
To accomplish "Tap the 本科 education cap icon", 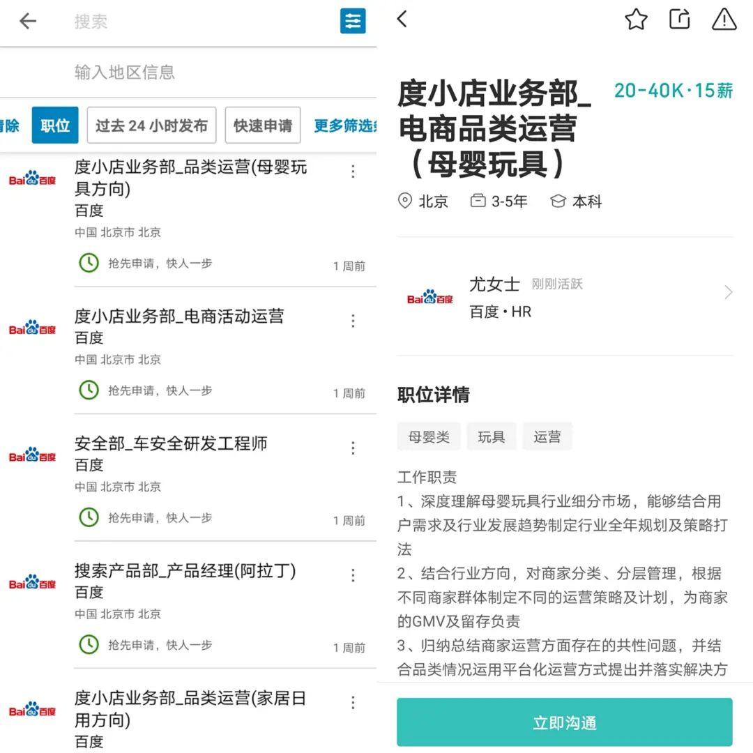I will pos(558,201).
